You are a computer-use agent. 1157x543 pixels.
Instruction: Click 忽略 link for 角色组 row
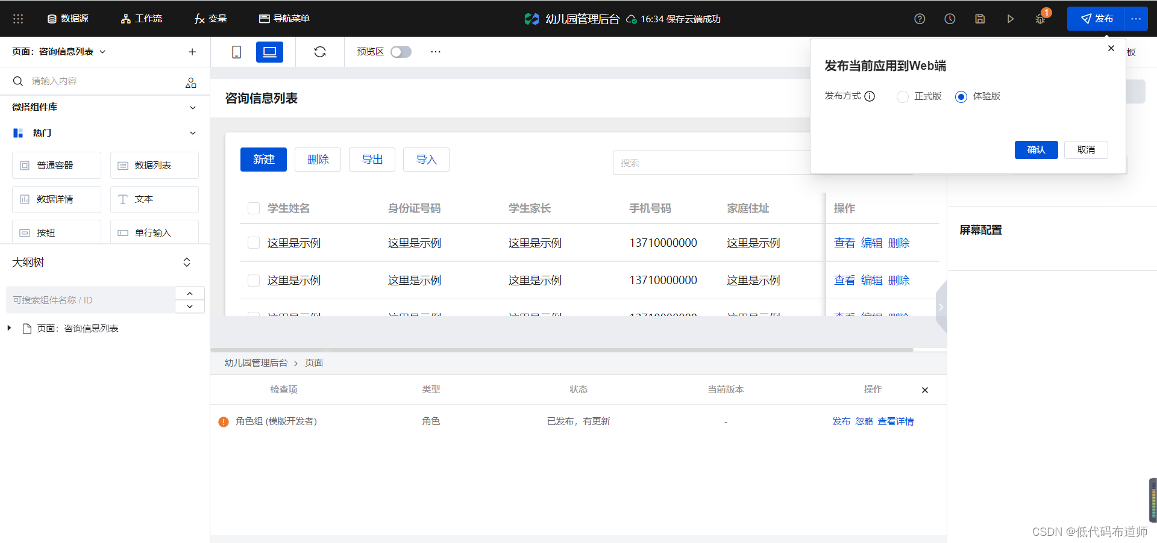click(864, 421)
